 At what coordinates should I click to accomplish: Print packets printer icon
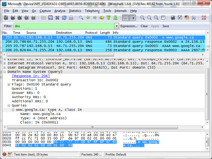tap(71, 18)
